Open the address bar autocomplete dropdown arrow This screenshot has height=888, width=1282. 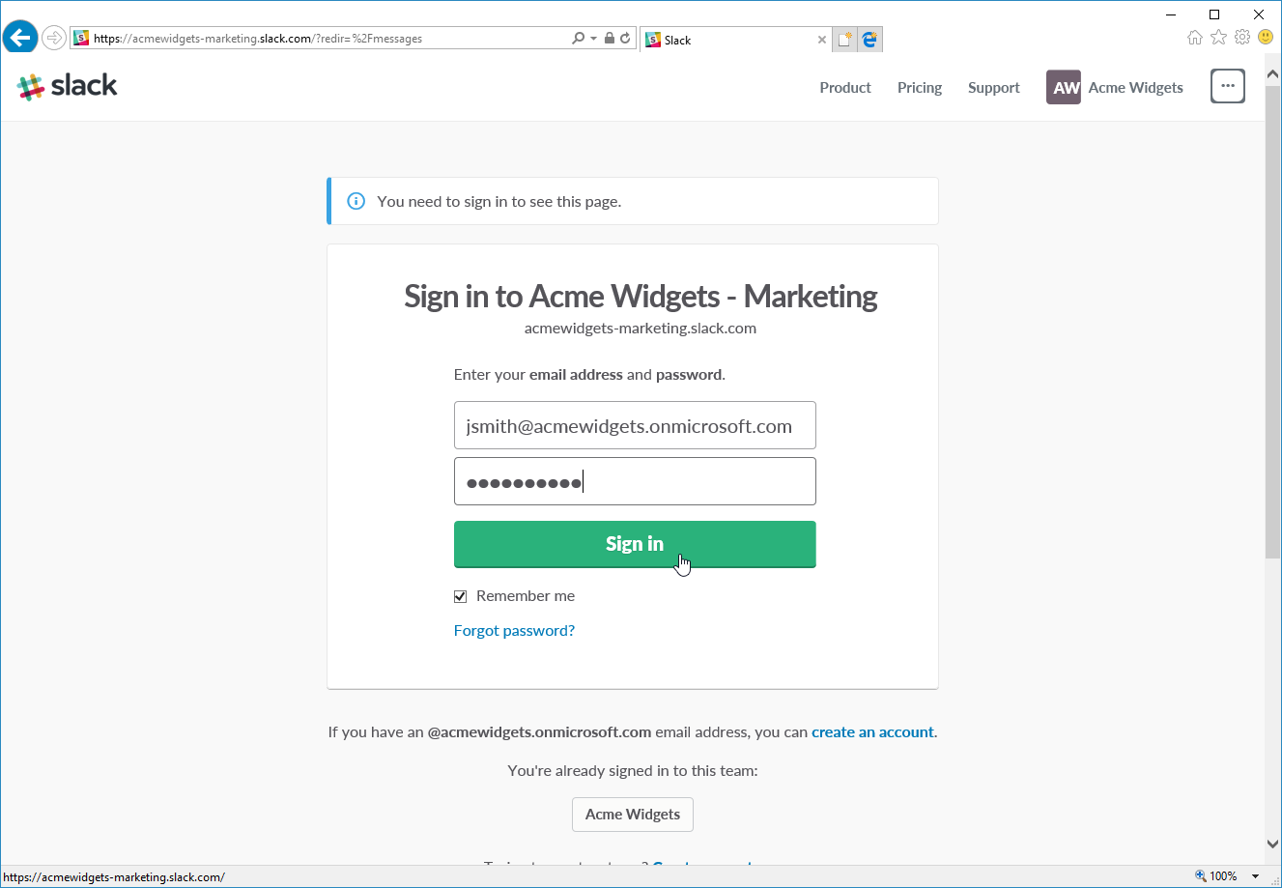[x=593, y=39]
